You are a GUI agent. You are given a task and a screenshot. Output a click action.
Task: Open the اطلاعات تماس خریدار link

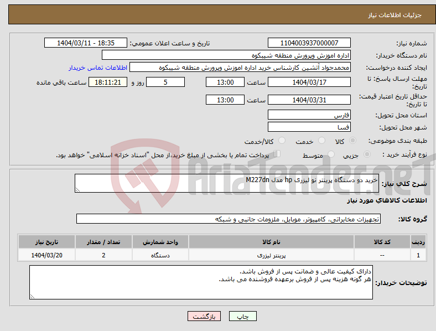(x=98, y=68)
